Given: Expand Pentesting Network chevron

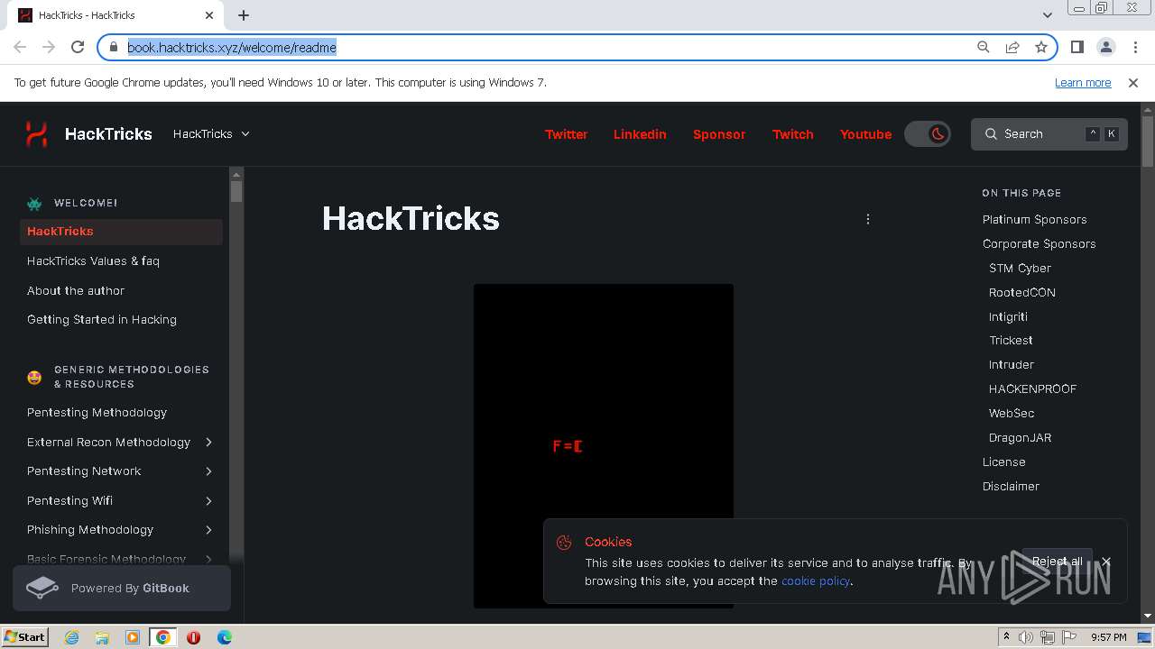Looking at the screenshot, I should pyautogui.click(x=208, y=471).
